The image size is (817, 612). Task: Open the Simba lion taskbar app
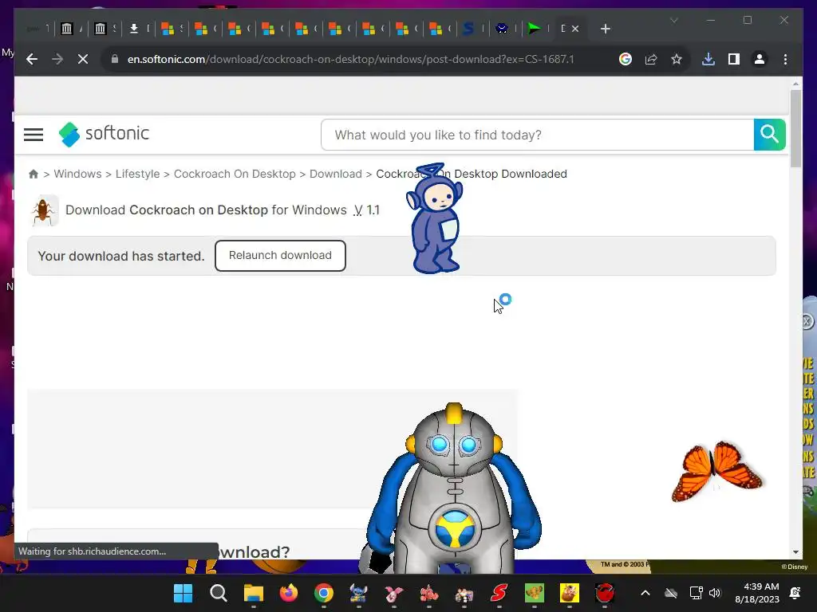tap(534, 593)
